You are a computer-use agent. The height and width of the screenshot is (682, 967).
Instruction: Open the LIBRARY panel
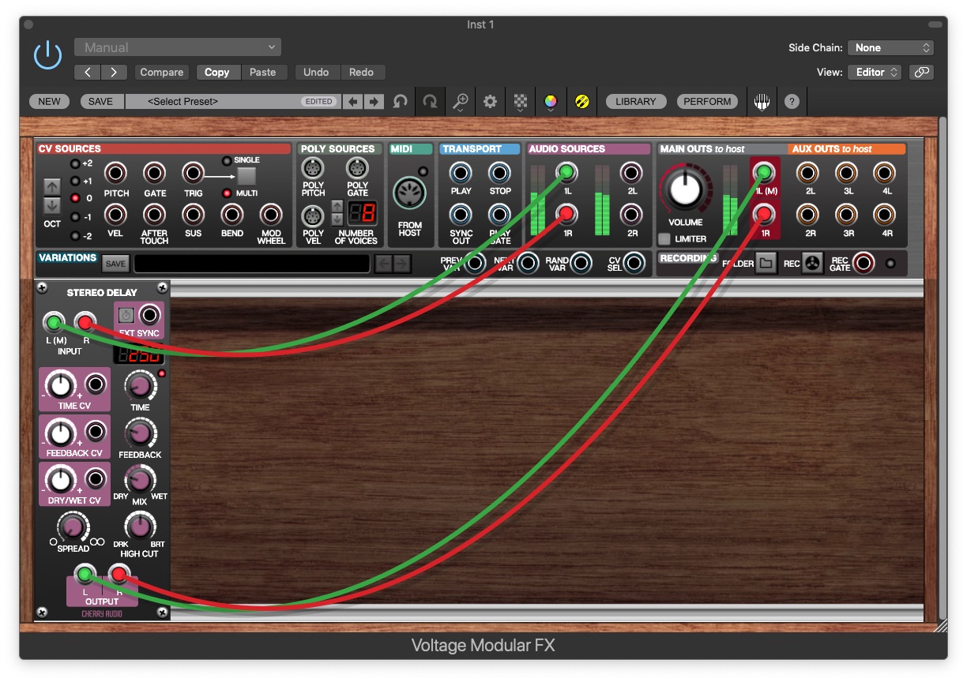pyautogui.click(x=636, y=102)
